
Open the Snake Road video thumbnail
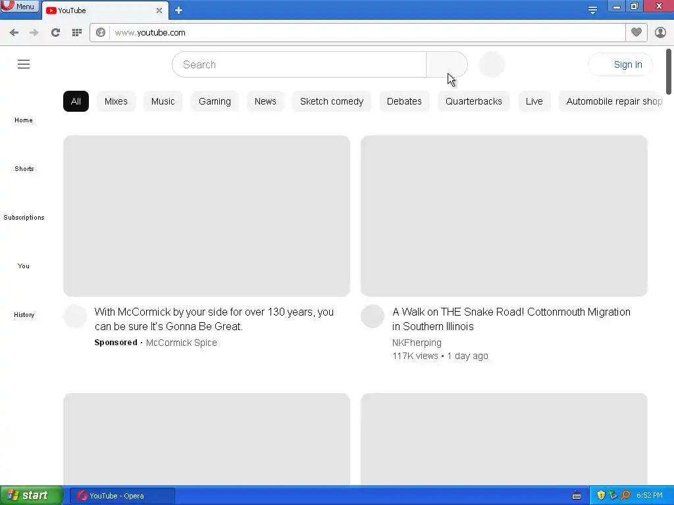(504, 216)
